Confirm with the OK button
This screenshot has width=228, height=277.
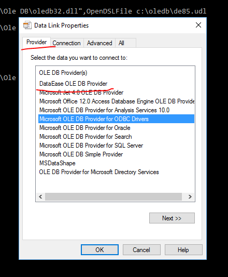tap(99, 249)
